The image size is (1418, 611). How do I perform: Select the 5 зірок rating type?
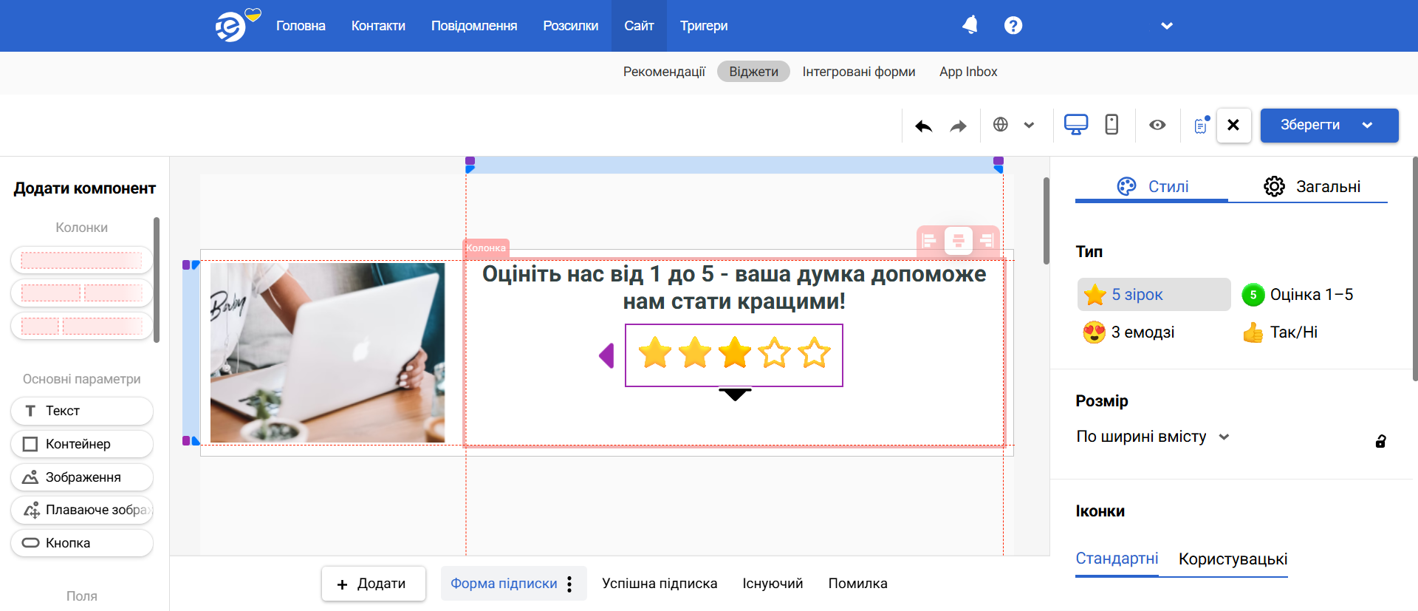1154,295
